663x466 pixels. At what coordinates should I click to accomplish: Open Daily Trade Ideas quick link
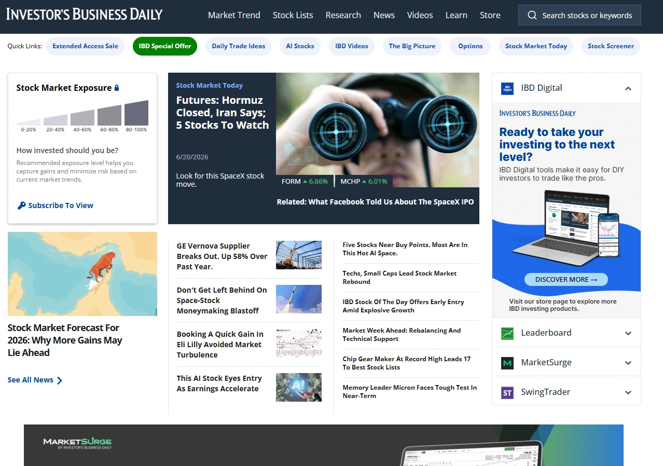[x=239, y=46]
